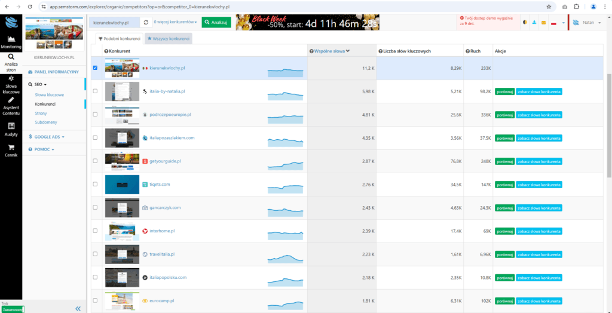Collapse the side menu with double-chevron icon
Image resolution: width=612 pixels, height=313 pixels.
pos(78,308)
